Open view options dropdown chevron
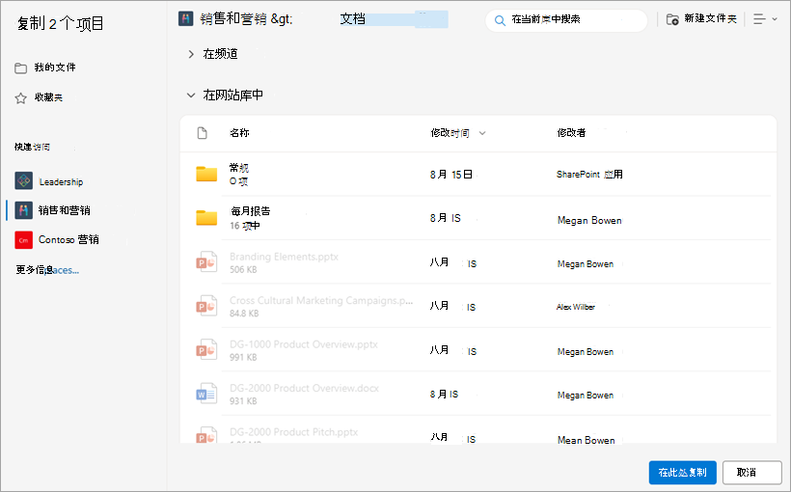 [x=775, y=19]
